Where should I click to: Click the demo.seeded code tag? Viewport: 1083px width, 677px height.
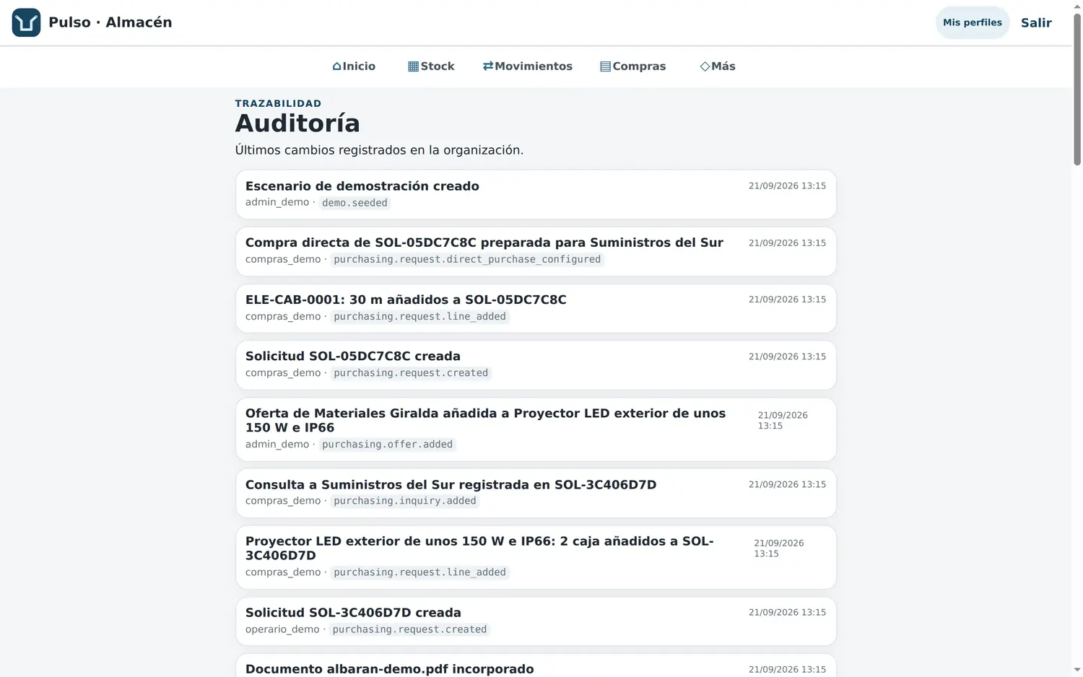tap(355, 203)
